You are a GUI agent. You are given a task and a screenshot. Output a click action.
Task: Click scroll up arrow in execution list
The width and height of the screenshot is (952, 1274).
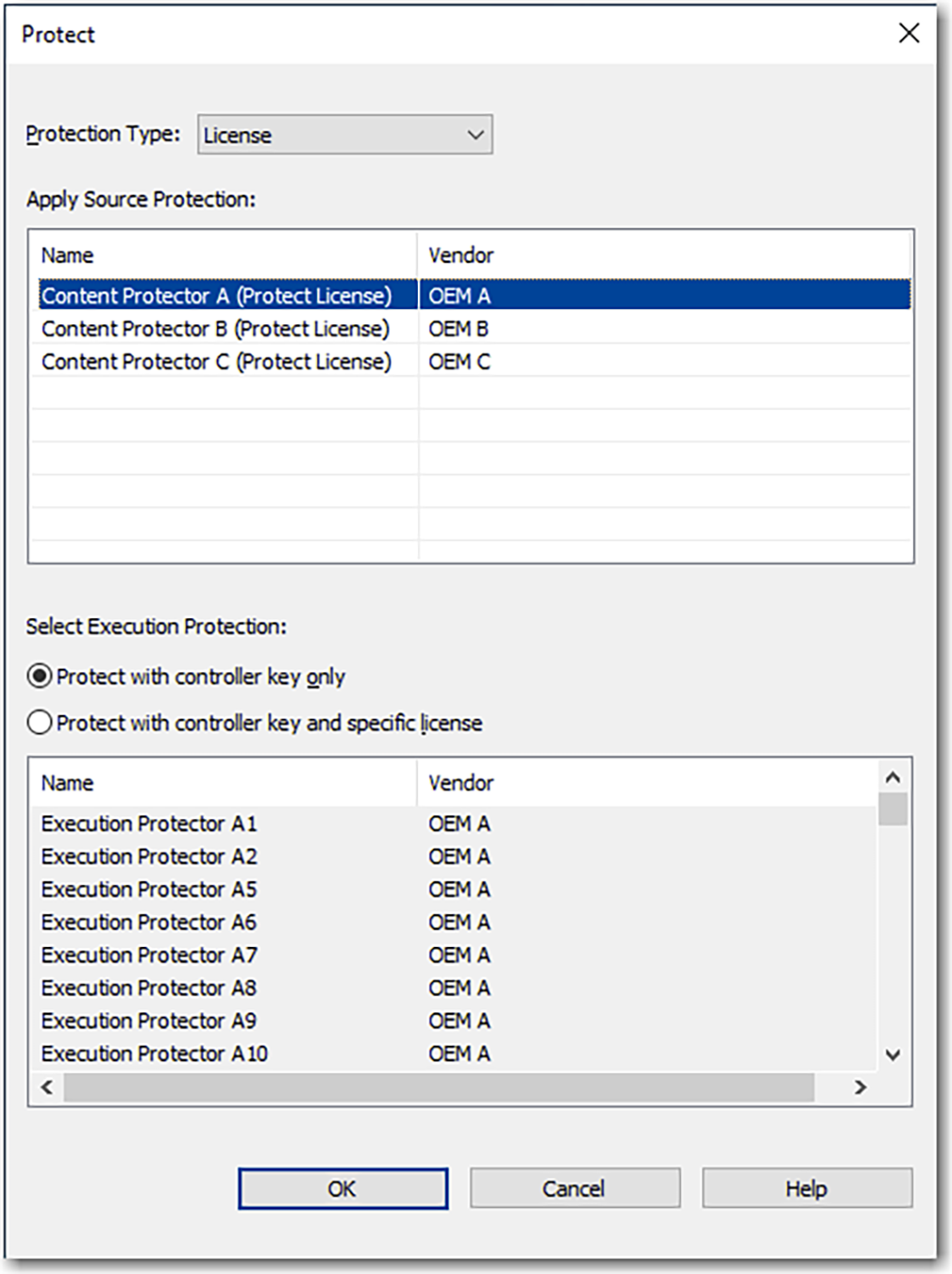(x=892, y=777)
